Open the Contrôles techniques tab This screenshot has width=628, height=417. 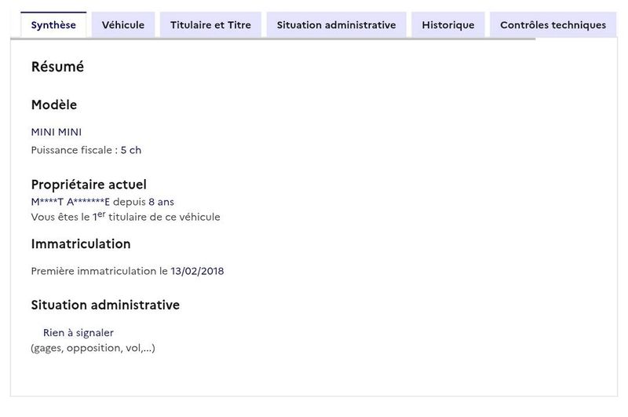click(553, 25)
